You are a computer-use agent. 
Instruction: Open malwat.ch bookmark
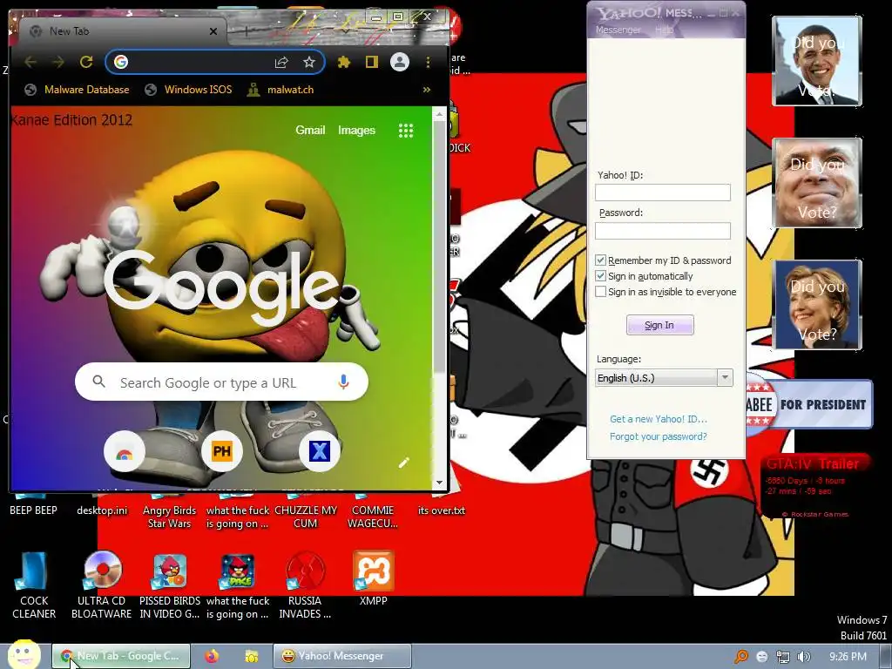pyautogui.click(x=280, y=90)
